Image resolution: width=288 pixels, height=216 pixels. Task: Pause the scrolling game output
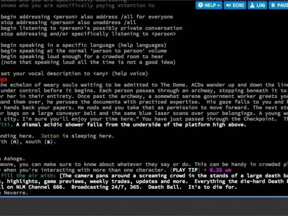coord(279,5)
